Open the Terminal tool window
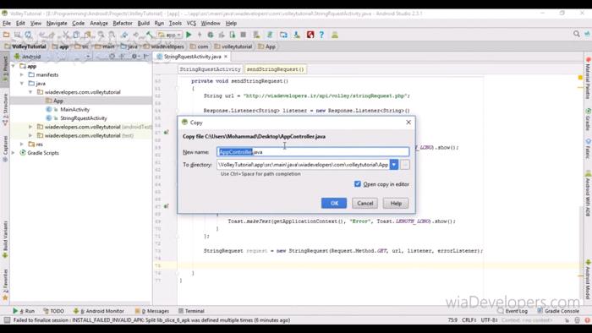 point(191,311)
